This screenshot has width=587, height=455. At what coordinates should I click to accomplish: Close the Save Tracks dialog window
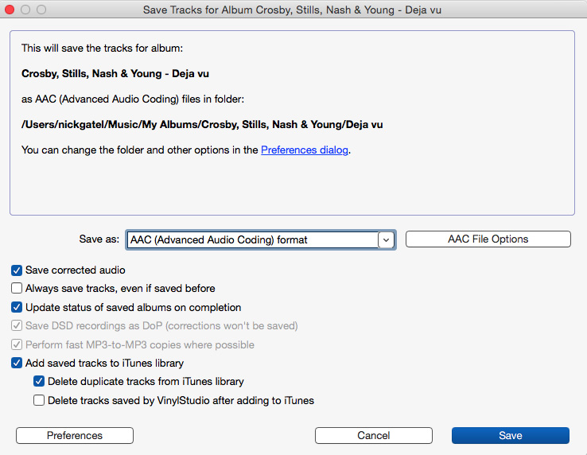10,10
